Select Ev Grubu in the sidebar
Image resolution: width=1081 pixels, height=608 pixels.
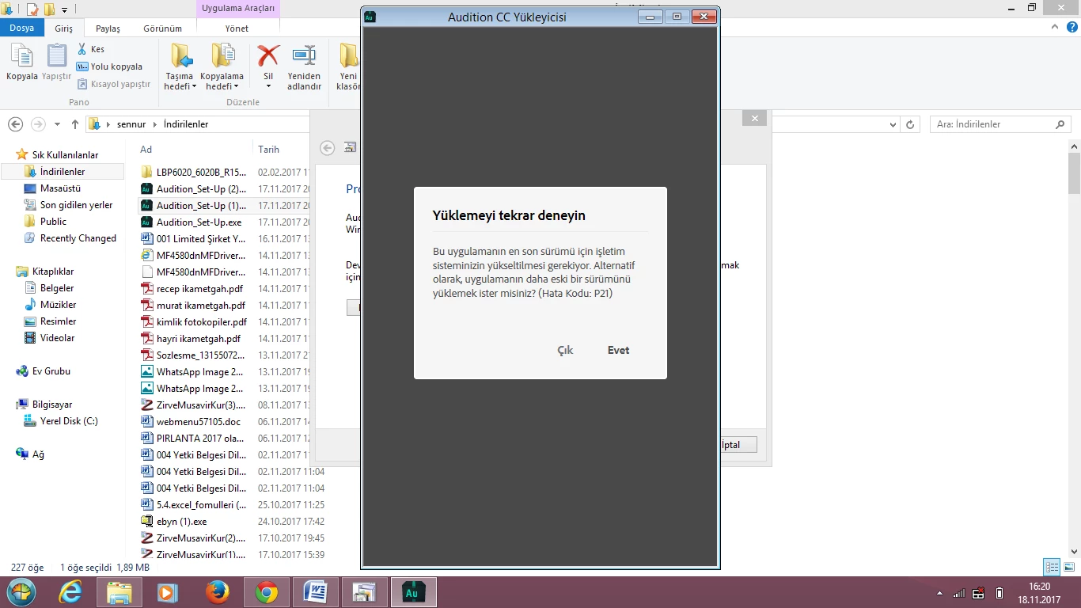tap(51, 371)
